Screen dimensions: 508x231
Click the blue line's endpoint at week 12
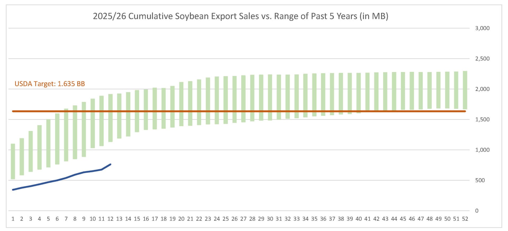coord(110,164)
